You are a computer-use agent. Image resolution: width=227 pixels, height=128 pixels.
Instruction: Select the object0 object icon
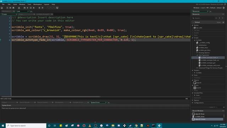pos(195,83)
